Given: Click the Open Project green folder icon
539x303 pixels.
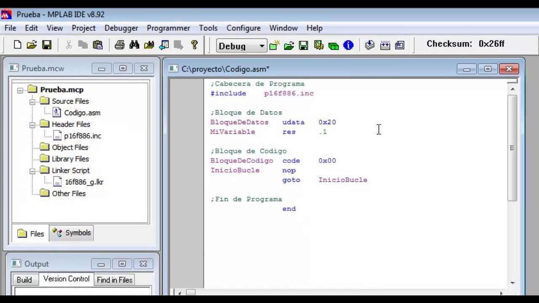Looking at the screenshot, I should tap(289, 45).
